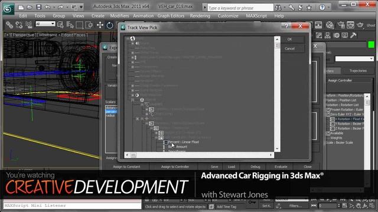
Task: Activate the Select and Move tool
Action: point(100,25)
